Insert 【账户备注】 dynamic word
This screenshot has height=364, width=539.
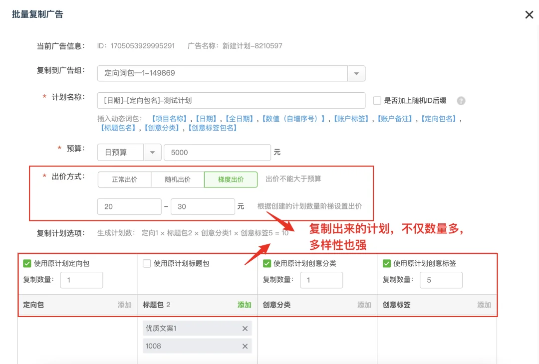point(395,119)
